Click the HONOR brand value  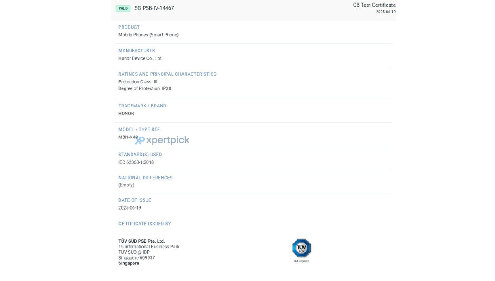coord(126,114)
